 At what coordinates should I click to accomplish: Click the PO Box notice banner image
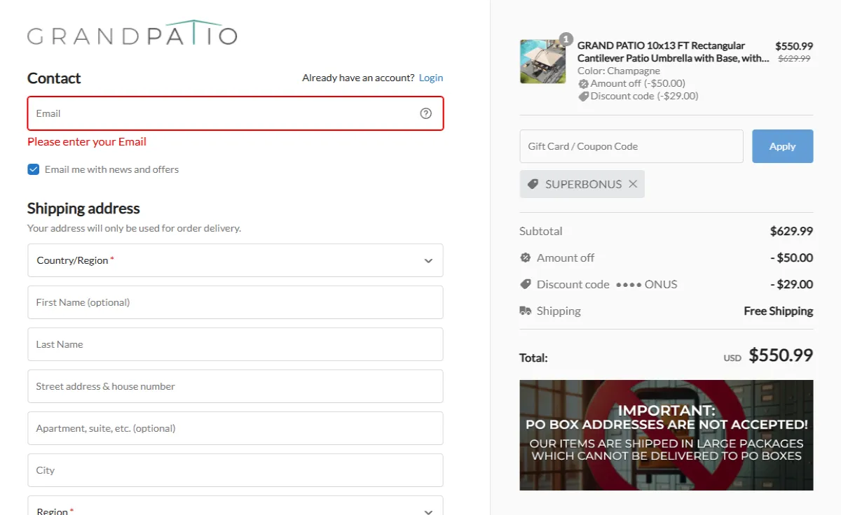click(666, 435)
